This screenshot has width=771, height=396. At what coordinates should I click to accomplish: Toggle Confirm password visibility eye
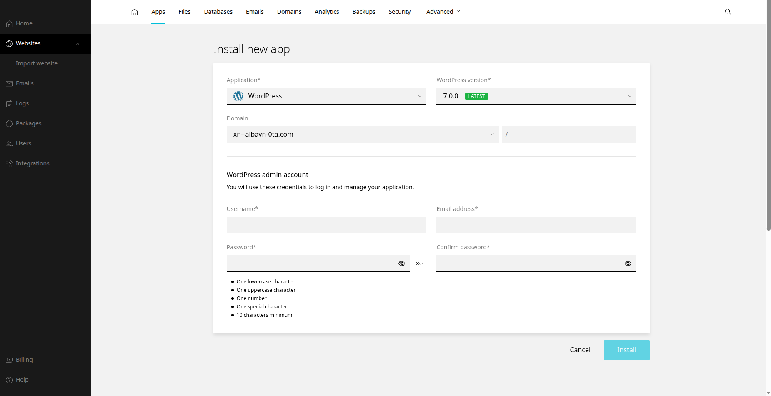pos(628,263)
